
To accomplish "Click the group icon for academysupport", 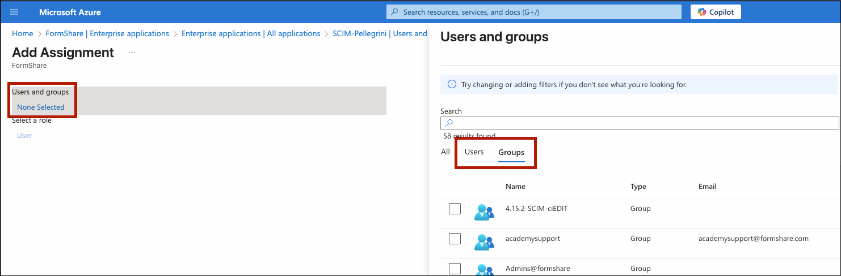I will coord(483,242).
